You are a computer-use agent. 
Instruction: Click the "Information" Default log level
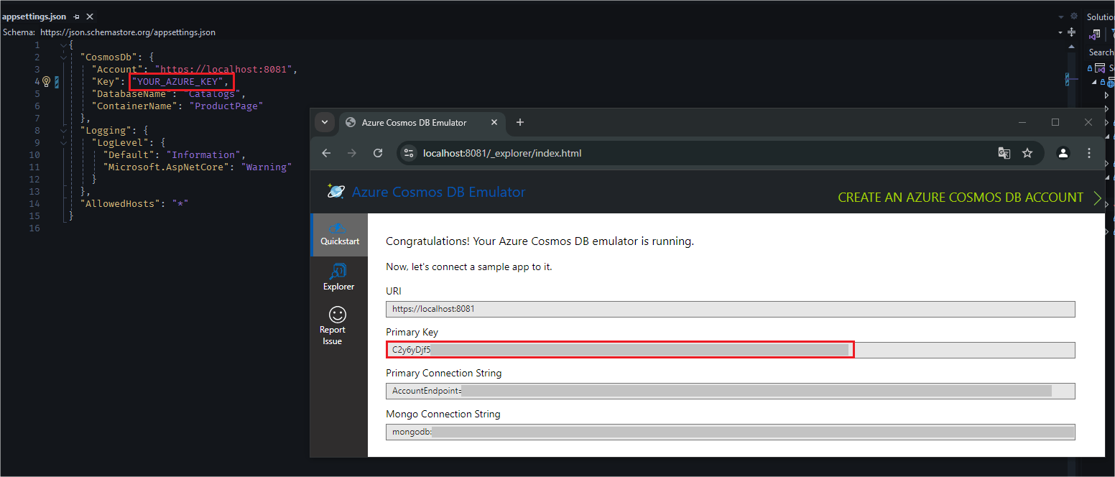pyautogui.click(x=205, y=154)
